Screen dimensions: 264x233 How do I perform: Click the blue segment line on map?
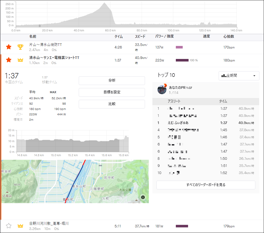[75, 181]
